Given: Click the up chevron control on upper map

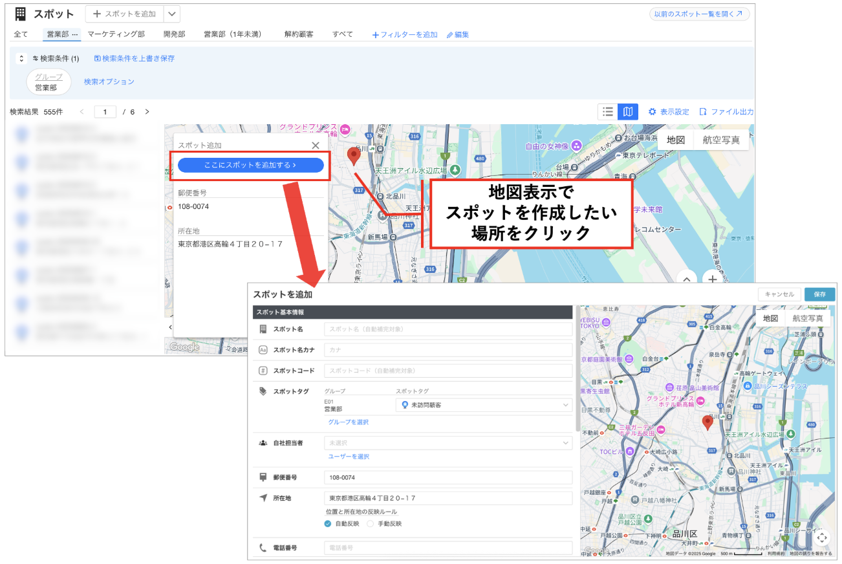Looking at the screenshot, I should point(687,279).
